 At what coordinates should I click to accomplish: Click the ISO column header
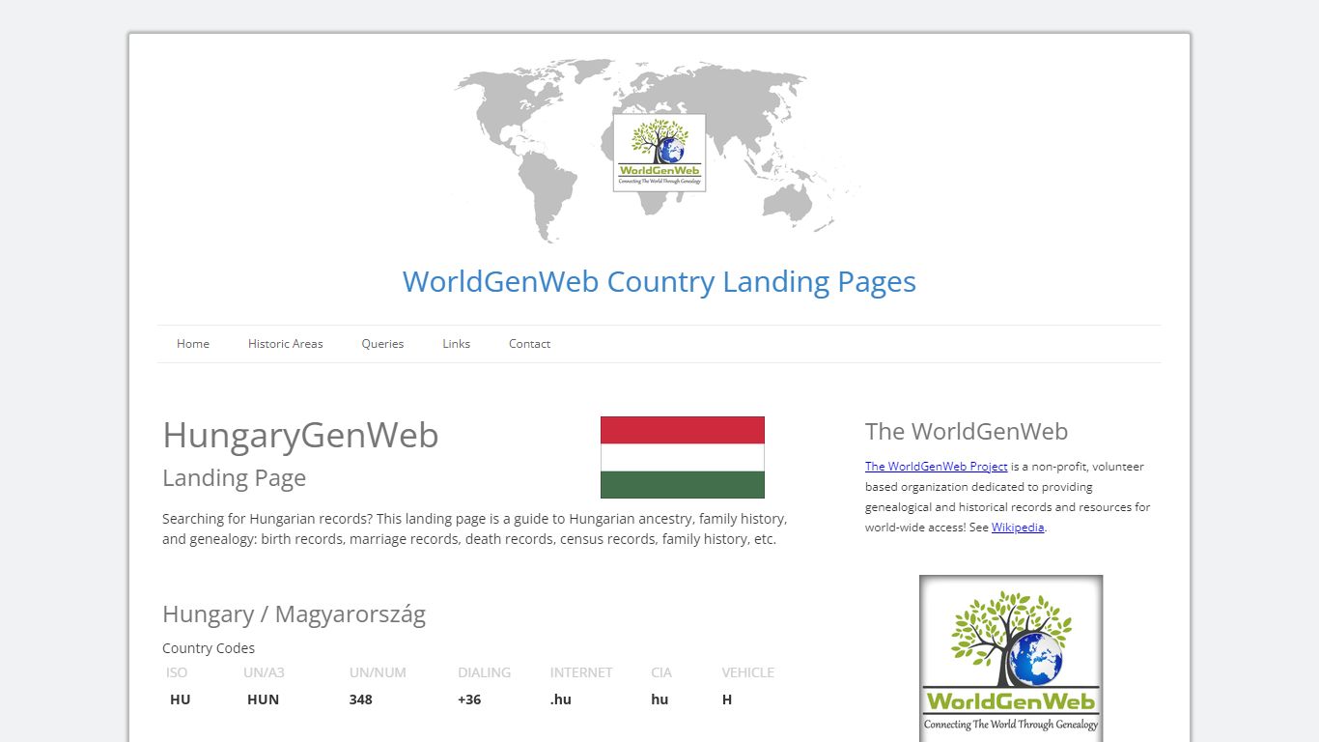click(x=177, y=672)
